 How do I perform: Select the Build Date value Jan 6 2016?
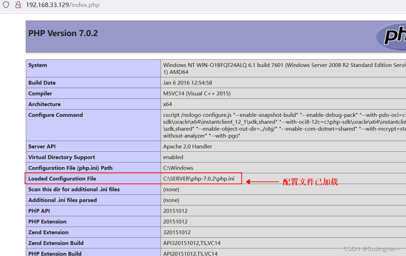[185, 83]
